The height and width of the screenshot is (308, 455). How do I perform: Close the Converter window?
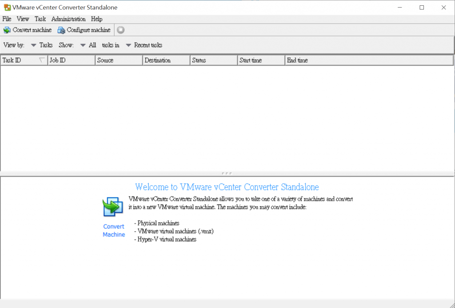click(x=444, y=8)
